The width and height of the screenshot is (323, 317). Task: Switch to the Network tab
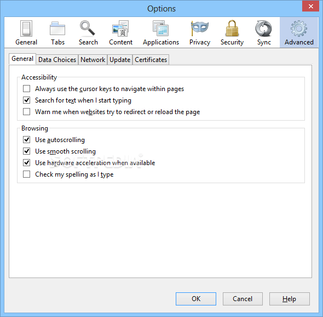pos(93,60)
